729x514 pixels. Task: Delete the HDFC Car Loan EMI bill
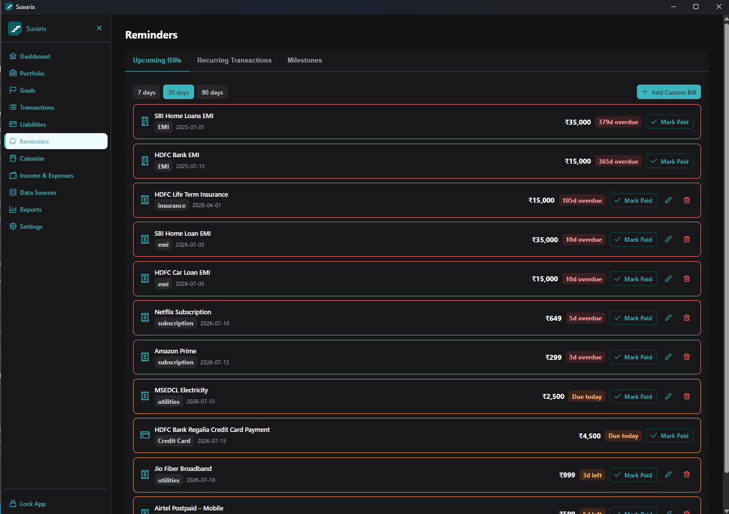click(686, 279)
